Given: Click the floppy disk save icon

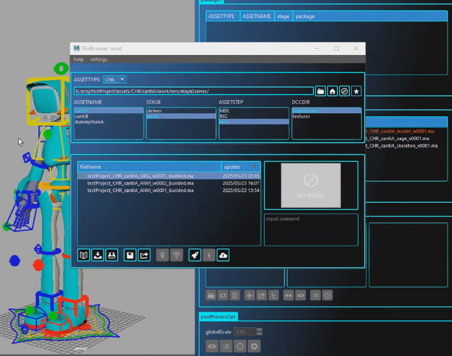Looking at the screenshot, I should (x=130, y=255).
